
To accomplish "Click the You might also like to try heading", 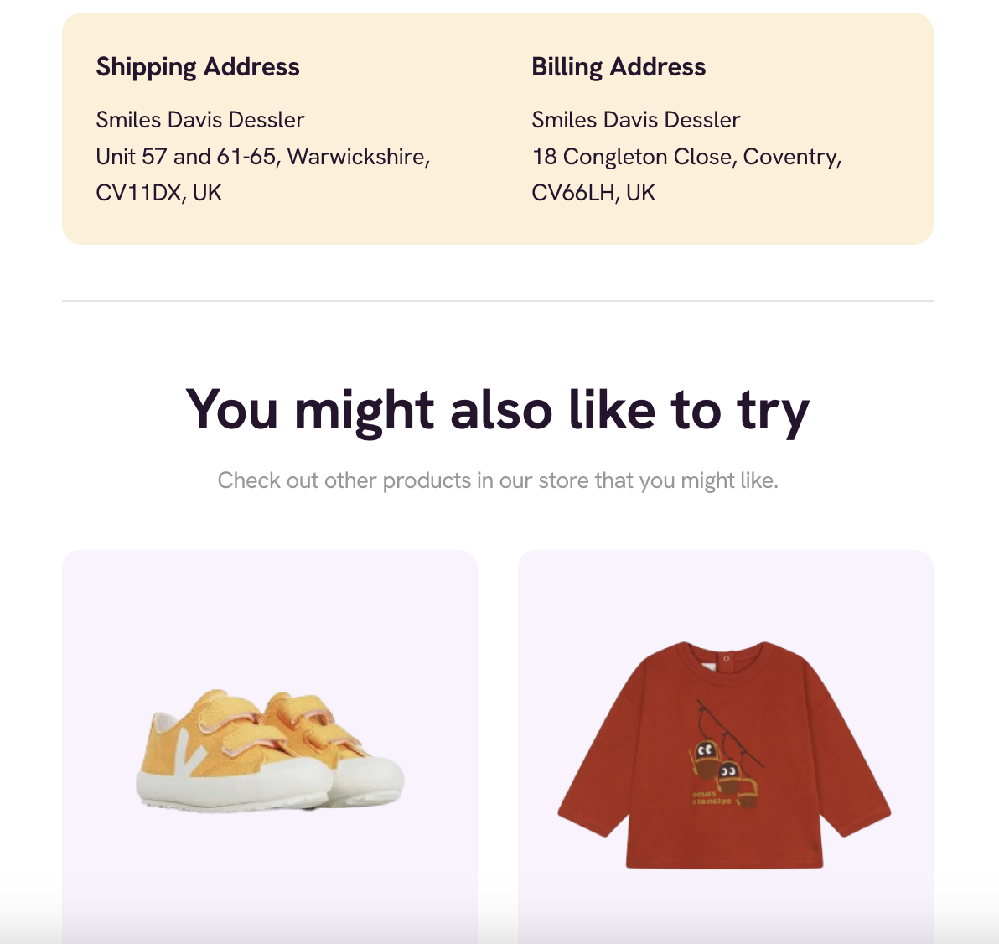I will tap(498, 411).
